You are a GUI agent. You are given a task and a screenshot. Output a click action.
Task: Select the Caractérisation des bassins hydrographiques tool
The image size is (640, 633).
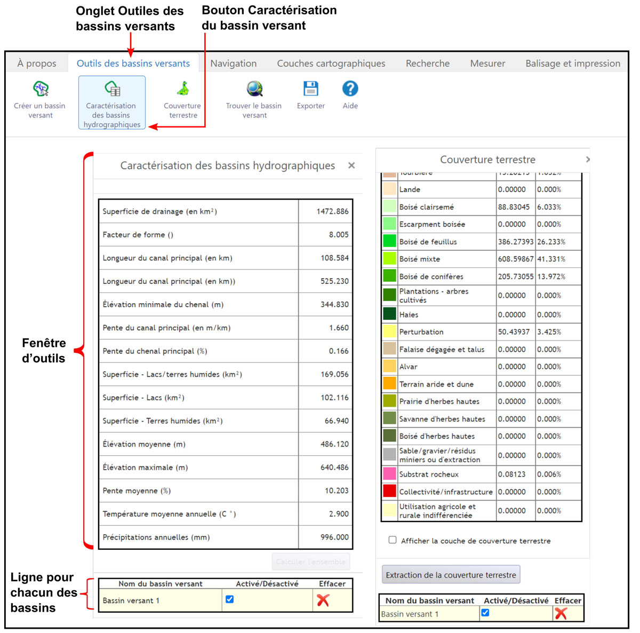click(112, 102)
